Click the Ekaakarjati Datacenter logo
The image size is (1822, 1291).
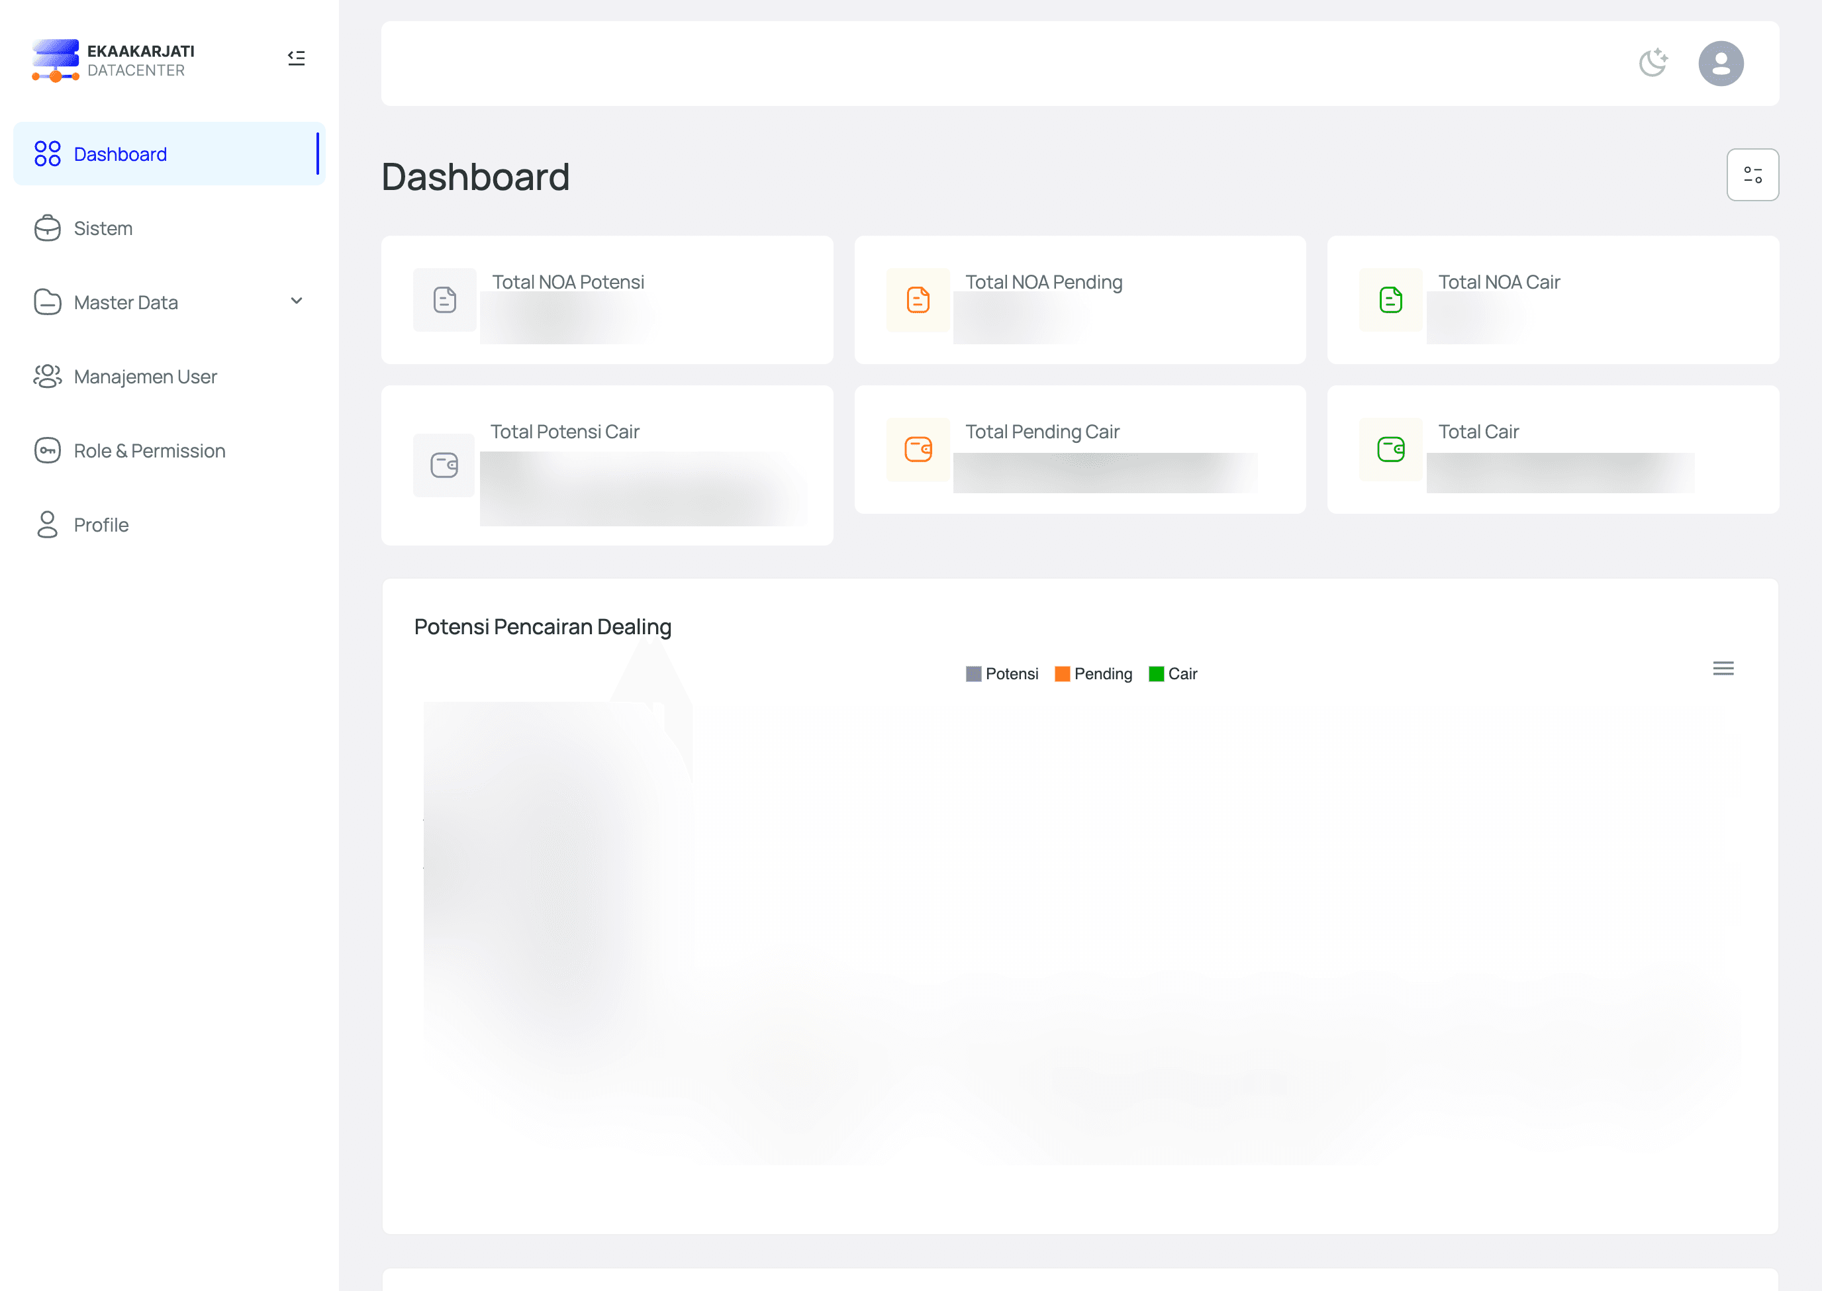click(113, 60)
